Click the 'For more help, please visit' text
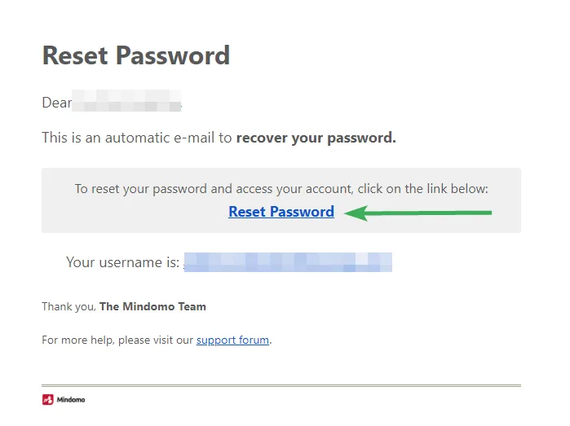This screenshot has width=570, height=426. pos(117,340)
